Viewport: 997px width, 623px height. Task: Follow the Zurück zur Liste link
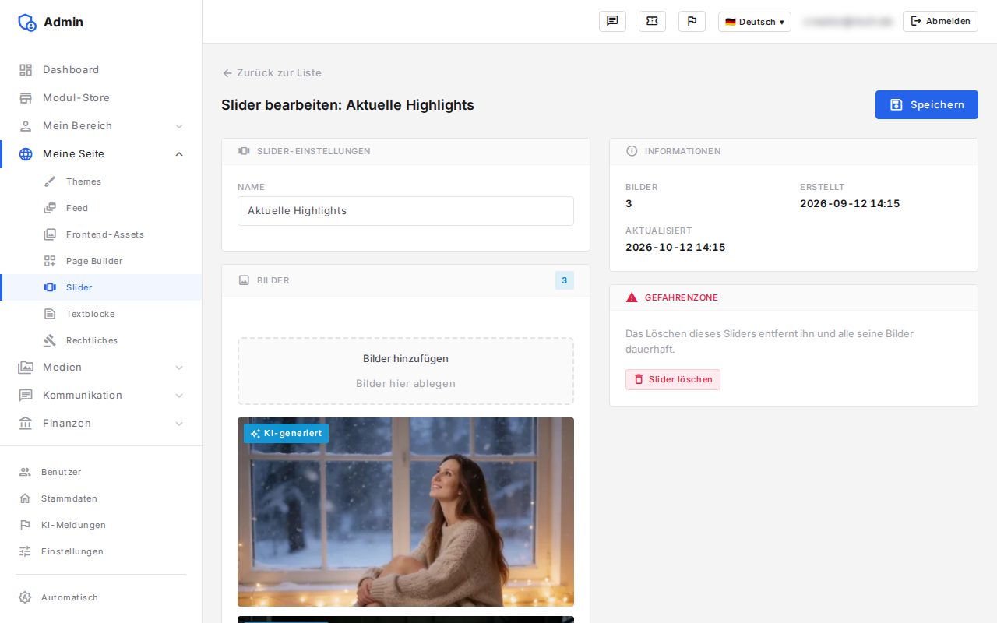tap(272, 72)
